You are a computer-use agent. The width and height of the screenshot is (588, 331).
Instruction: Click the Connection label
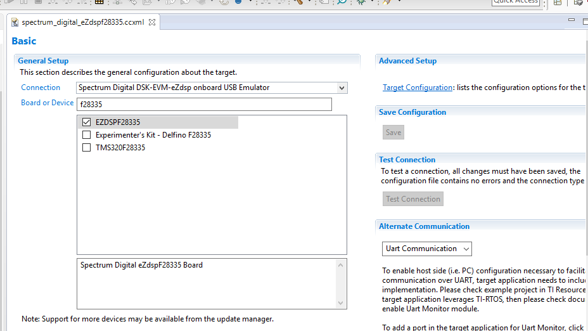click(41, 88)
